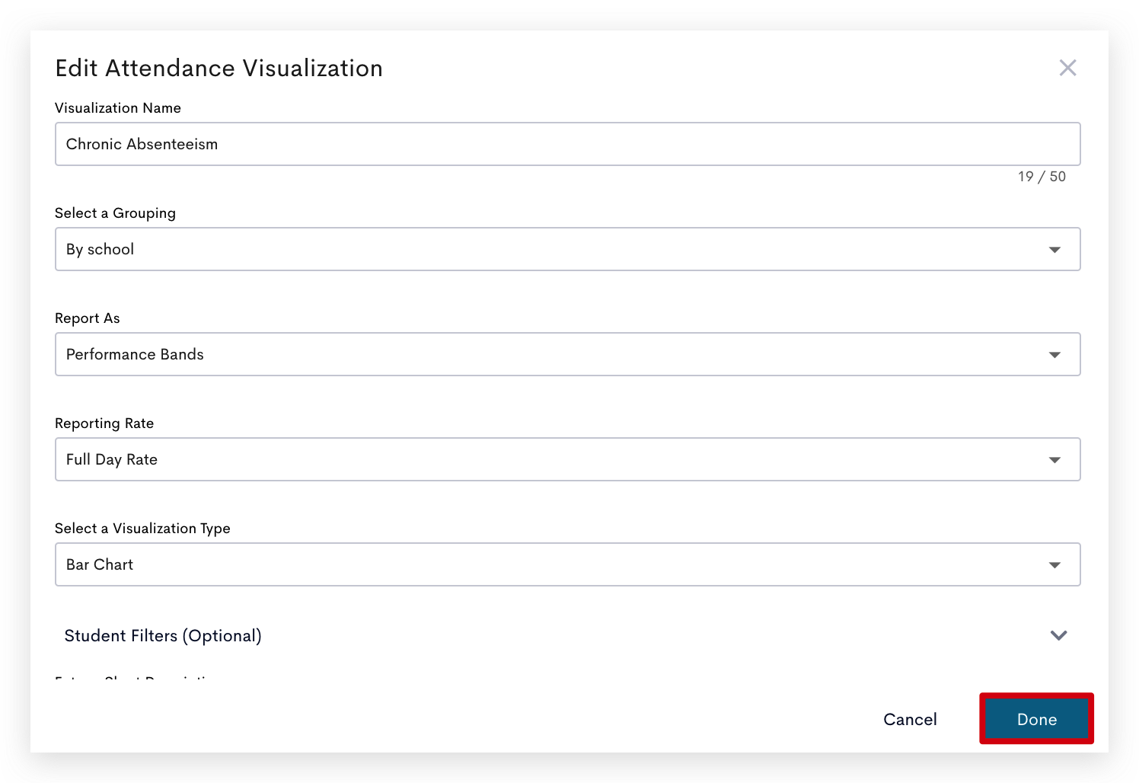Click the Reporting Rate label

[x=104, y=423]
